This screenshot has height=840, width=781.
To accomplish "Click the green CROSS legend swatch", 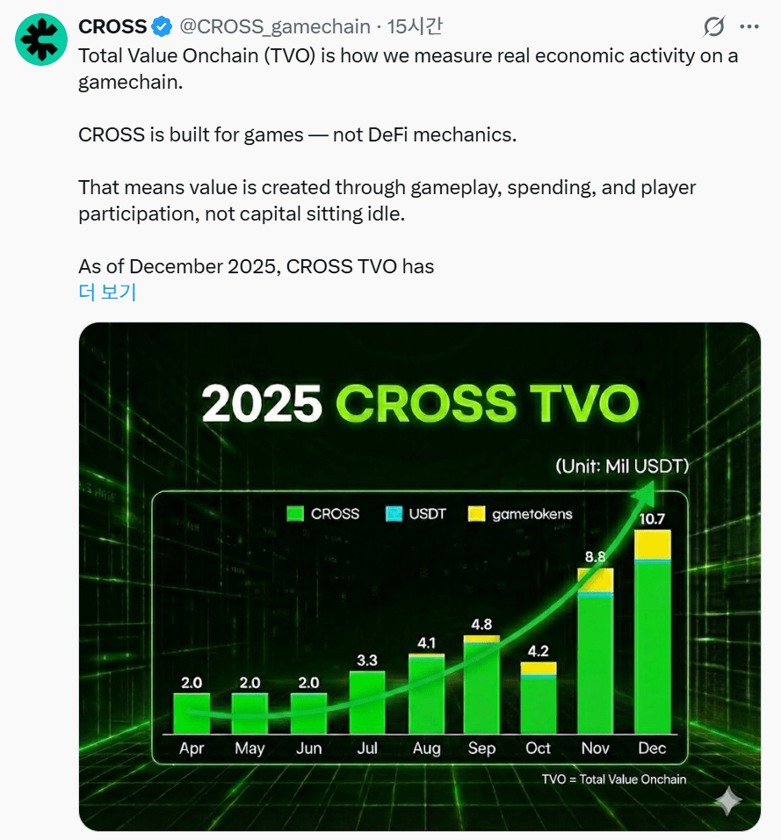I will pos(295,514).
